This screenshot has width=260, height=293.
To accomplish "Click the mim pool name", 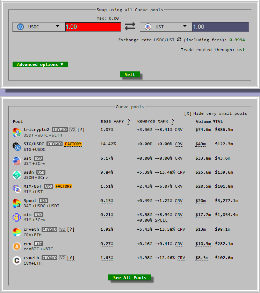I will (27, 215).
